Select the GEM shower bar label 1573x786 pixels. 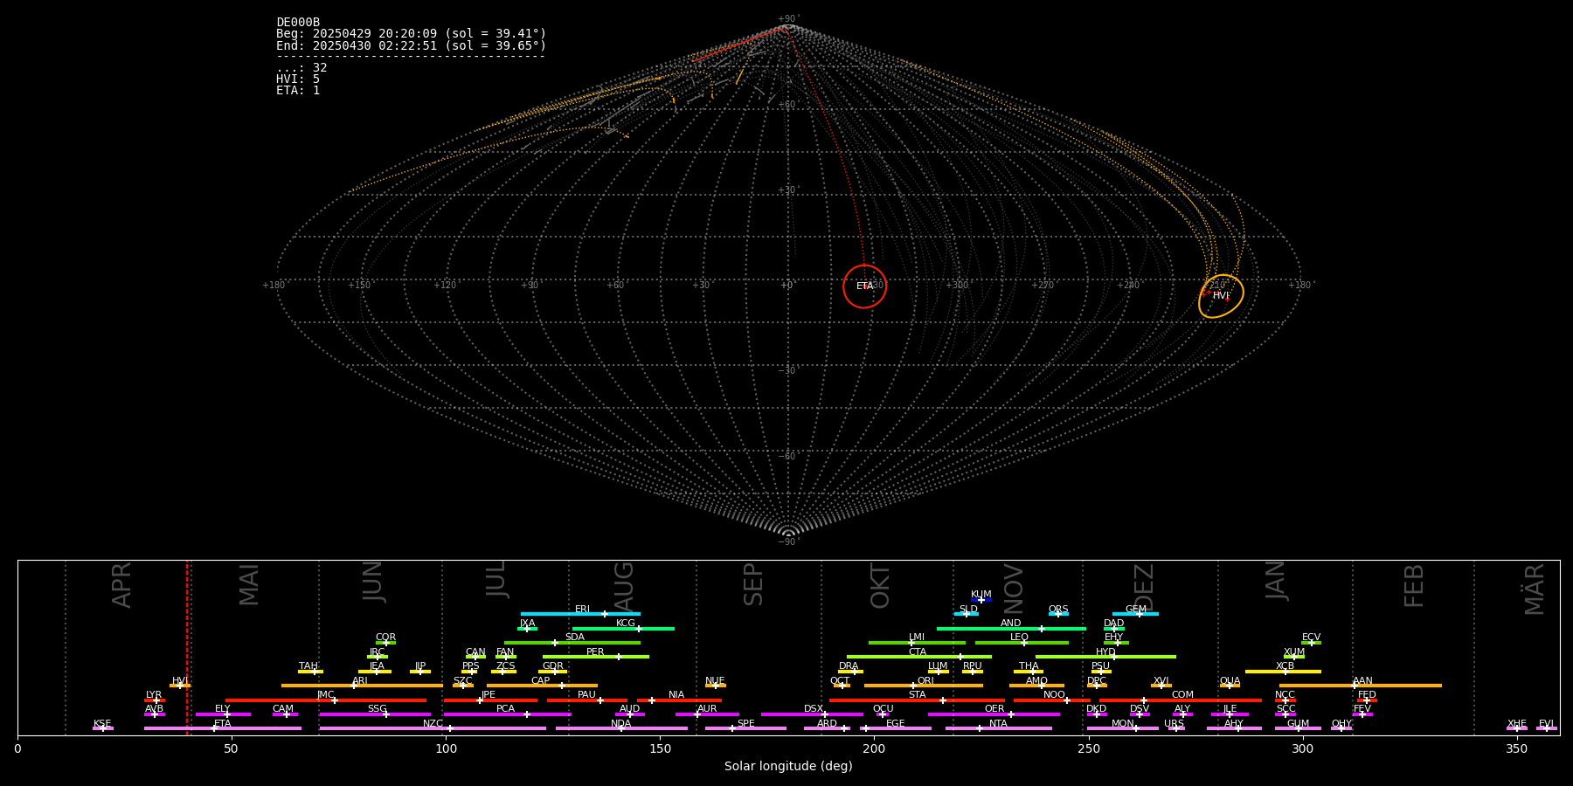coord(1136,610)
